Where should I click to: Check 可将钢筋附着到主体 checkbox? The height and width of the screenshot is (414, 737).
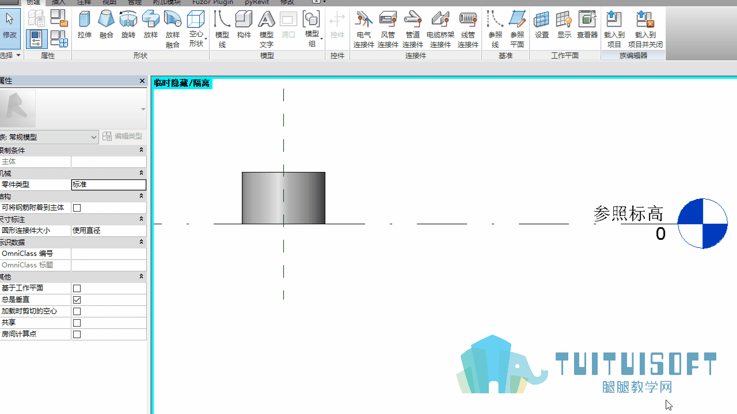[x=77, y=208]
